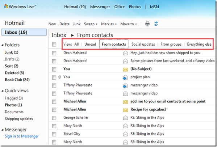Open the Deleted (5) folder
217x147 pixels.
click(x=14, y=73)
